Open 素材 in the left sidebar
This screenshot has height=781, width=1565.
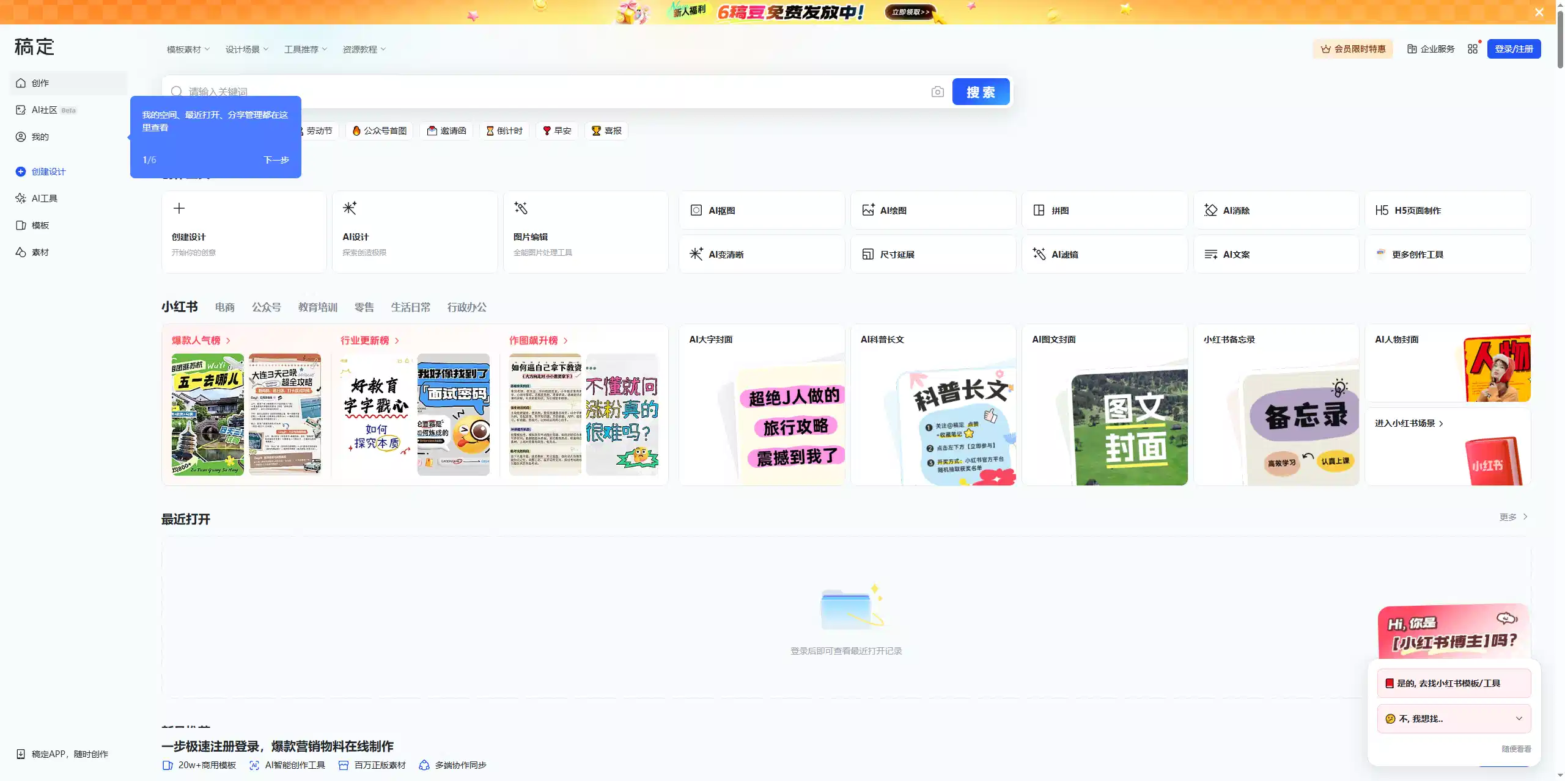pyautogui.click(x=40, y=252)
